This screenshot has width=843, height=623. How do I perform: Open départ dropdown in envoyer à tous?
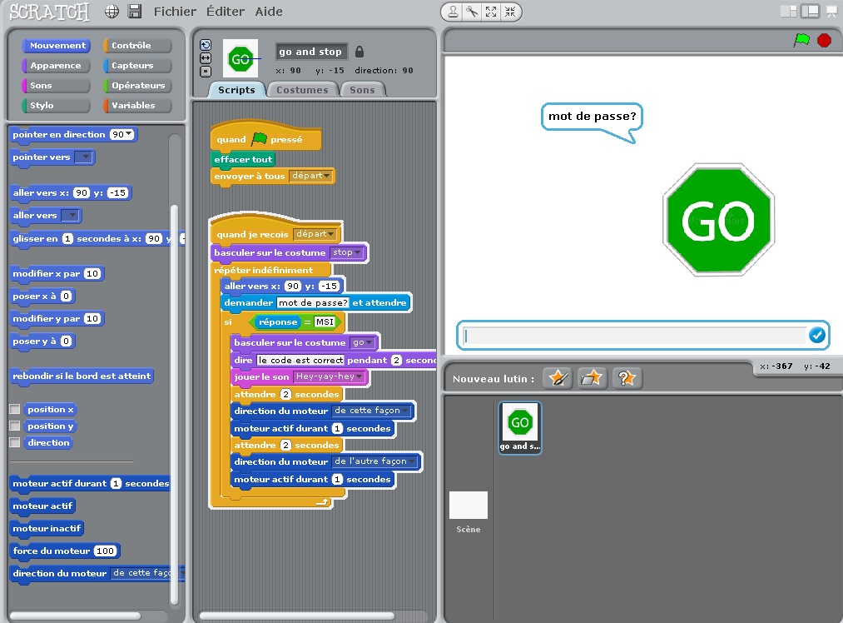tap(310, 176)
